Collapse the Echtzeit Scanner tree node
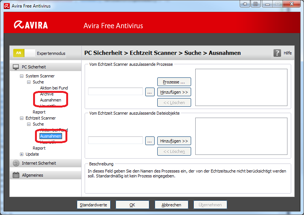The image size is (304, 215). 21,118
